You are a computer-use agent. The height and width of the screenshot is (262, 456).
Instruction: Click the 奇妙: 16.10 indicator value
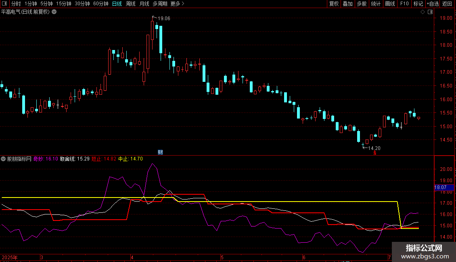(46, 159)
